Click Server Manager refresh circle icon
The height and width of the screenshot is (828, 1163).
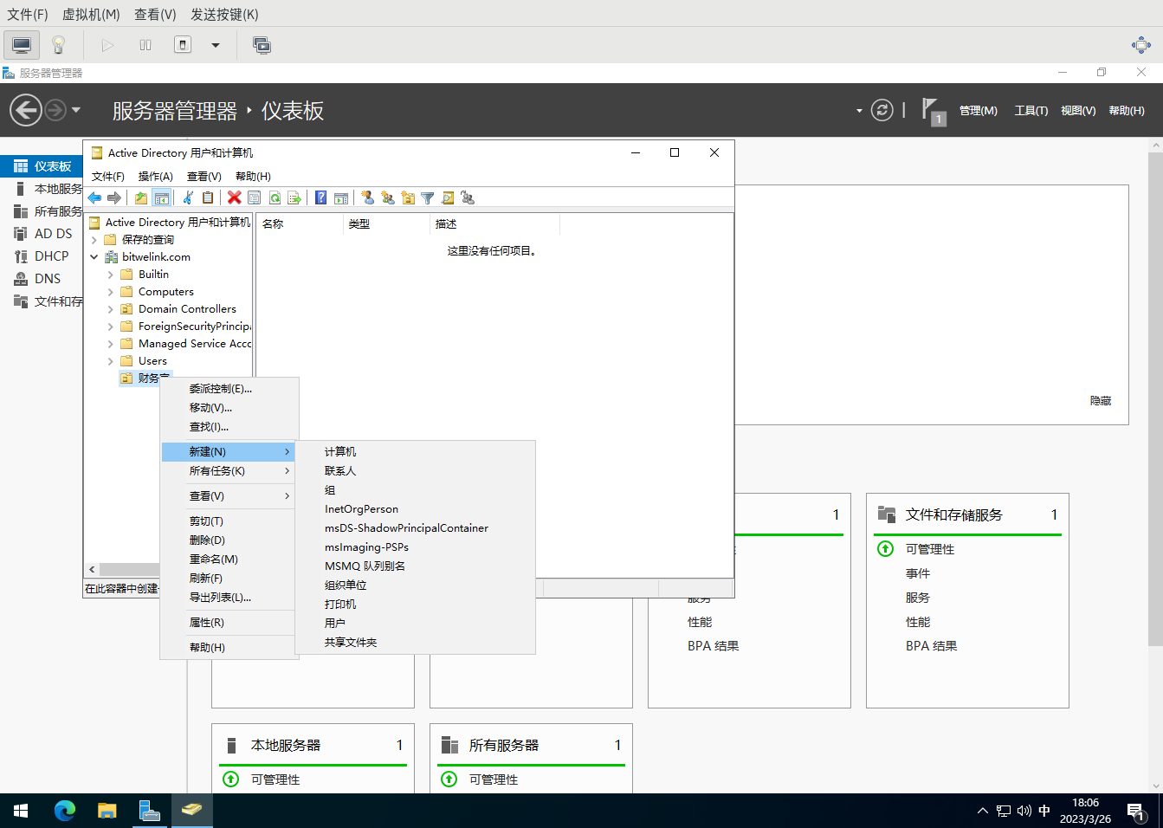coord(882,110)
